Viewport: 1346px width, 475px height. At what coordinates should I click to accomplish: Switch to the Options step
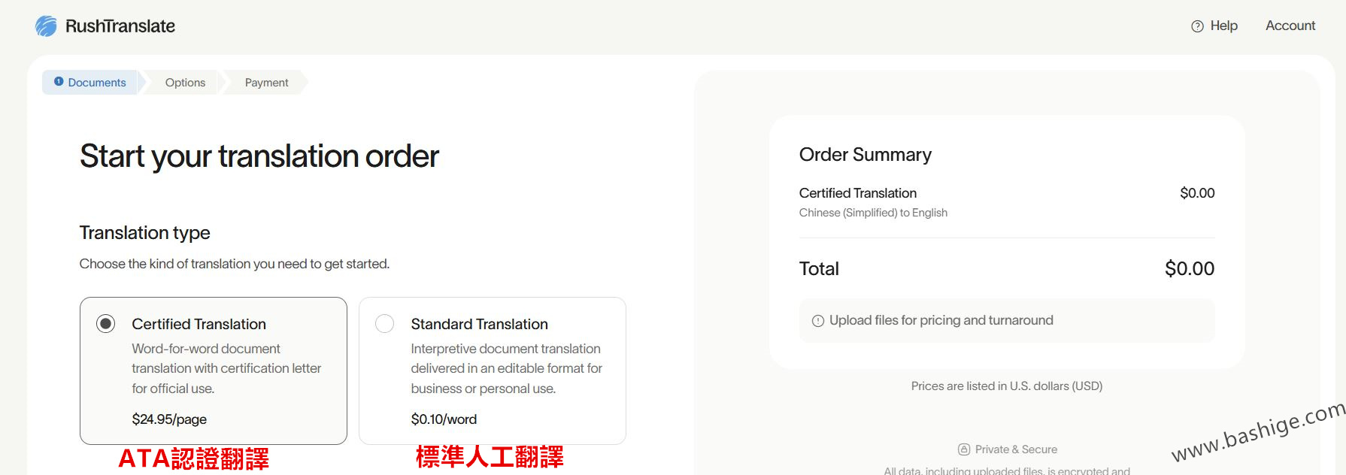pos(185,83)
